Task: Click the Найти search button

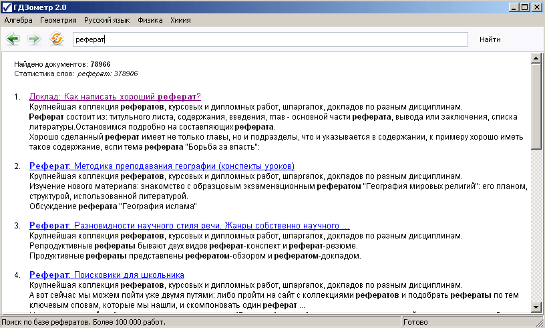Action: tap(490, 39)
